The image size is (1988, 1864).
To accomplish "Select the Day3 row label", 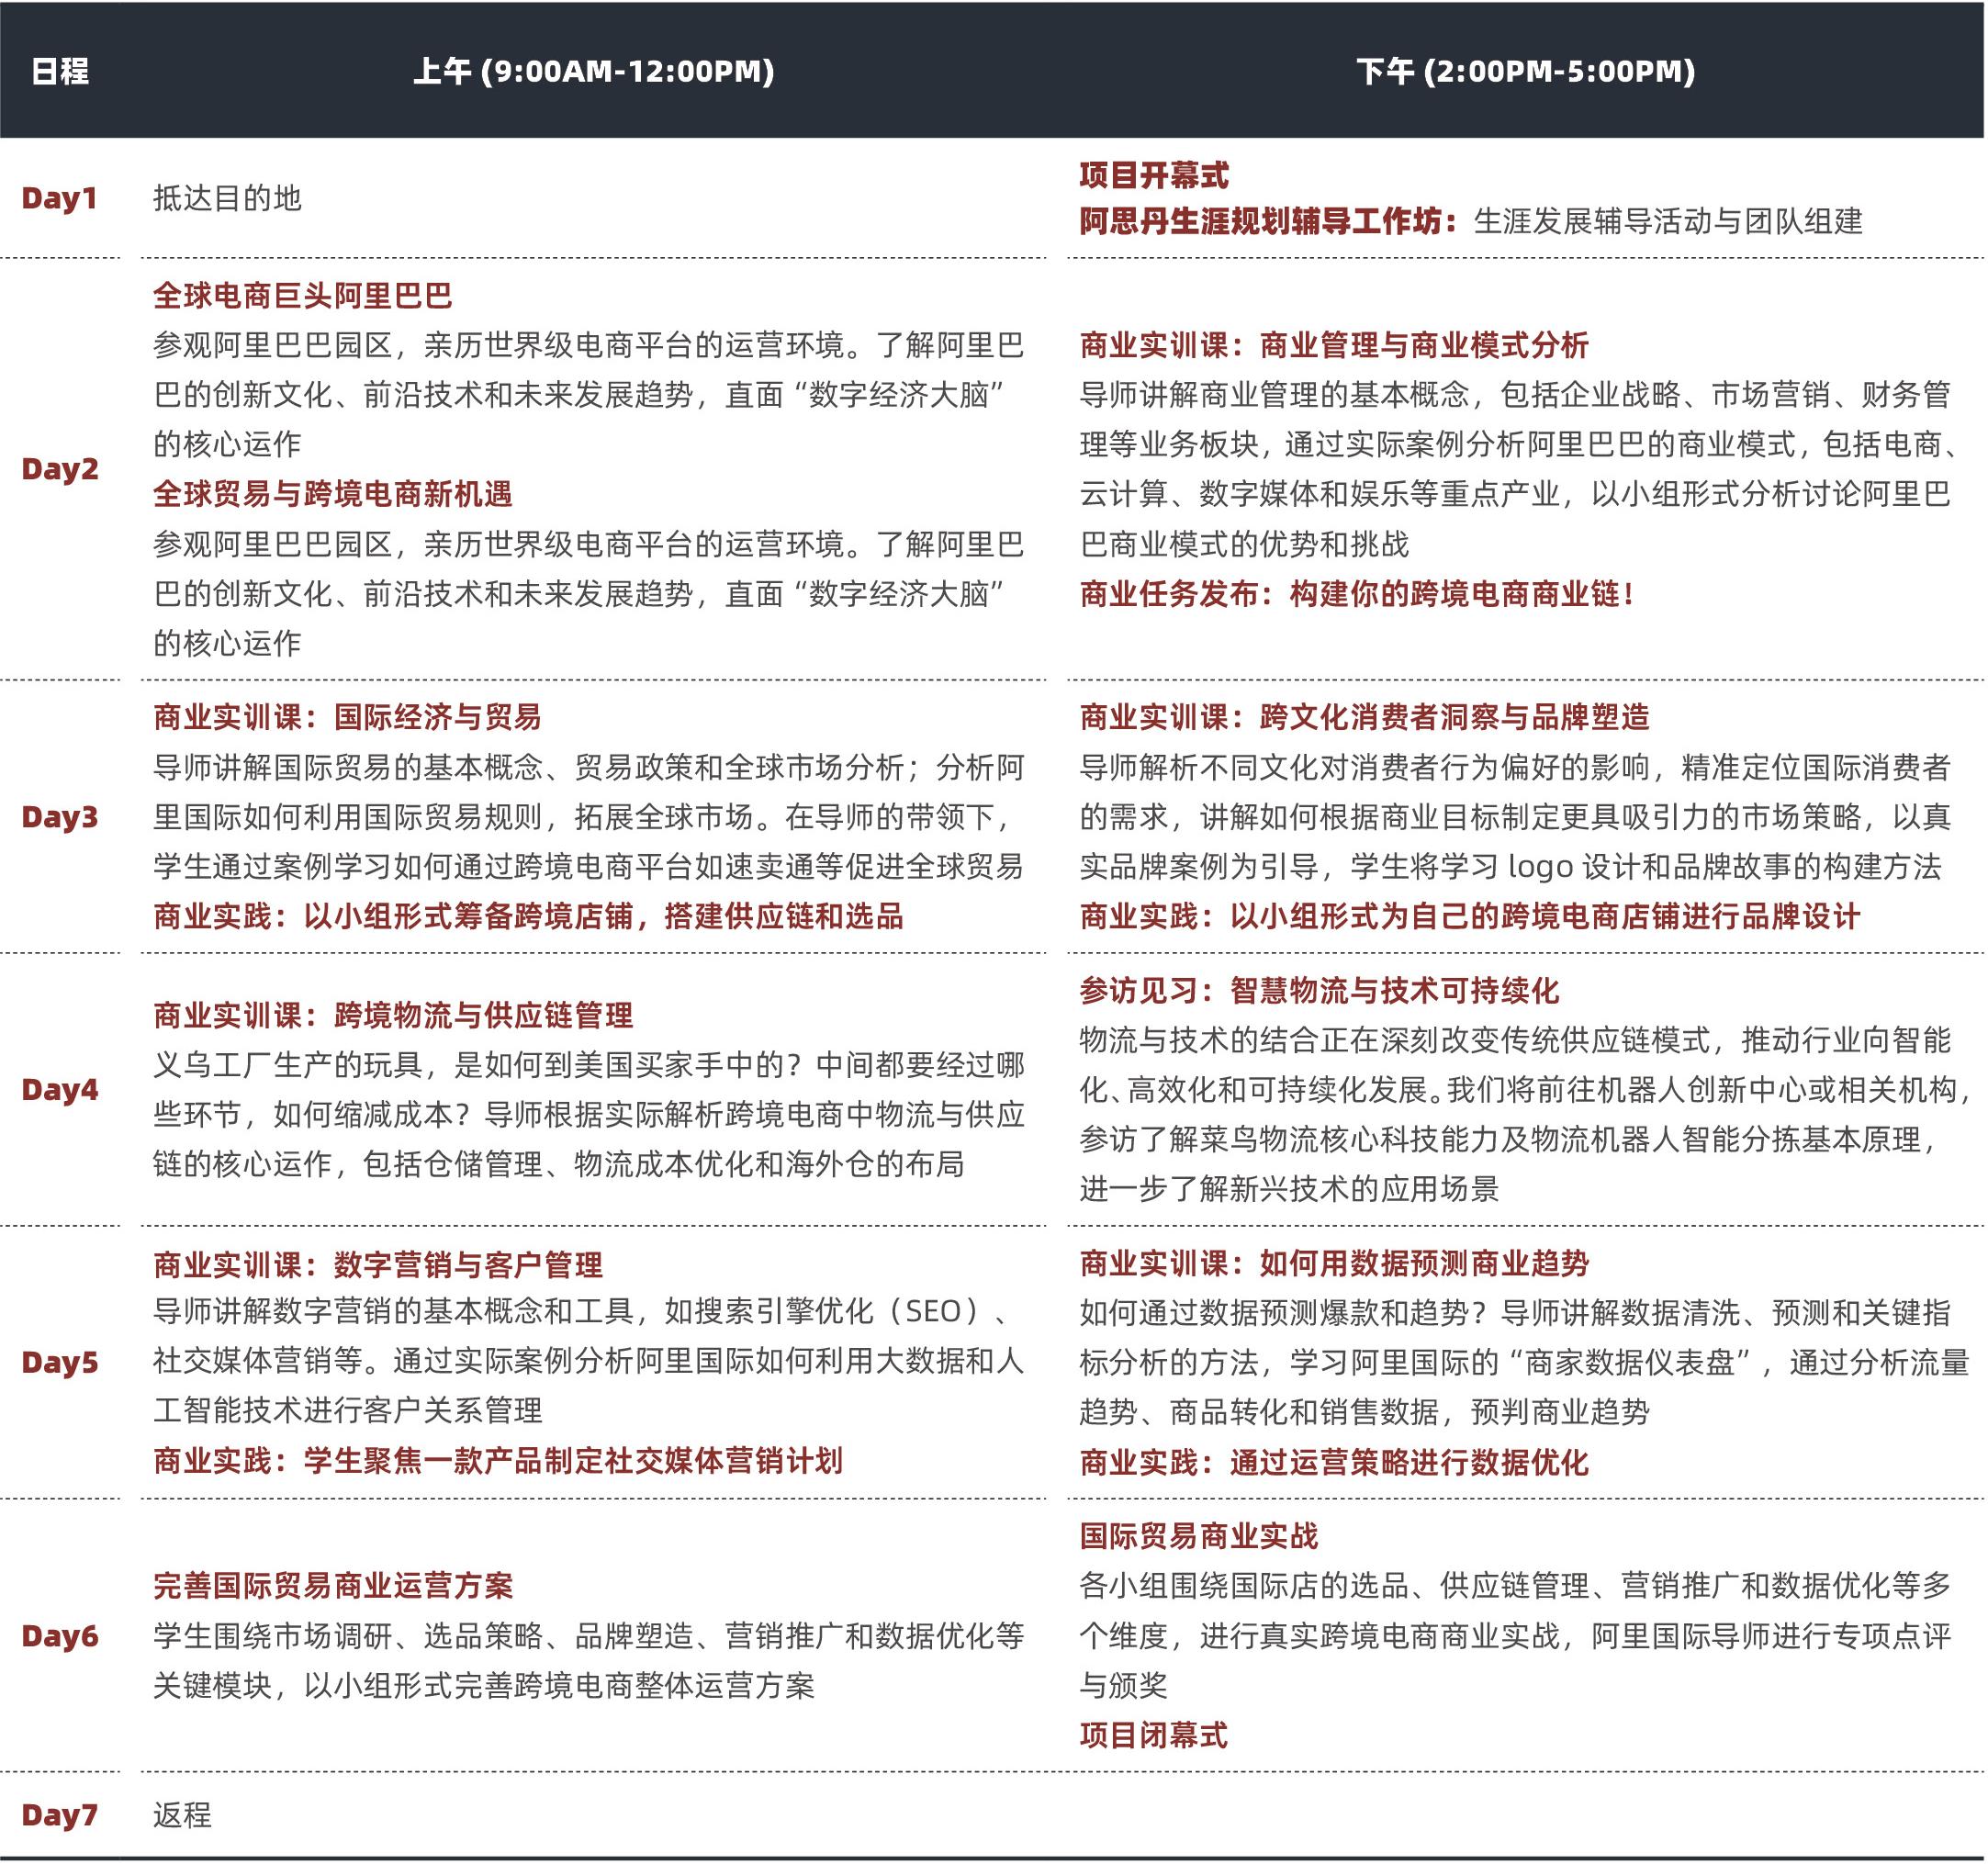I will point(60,817).
